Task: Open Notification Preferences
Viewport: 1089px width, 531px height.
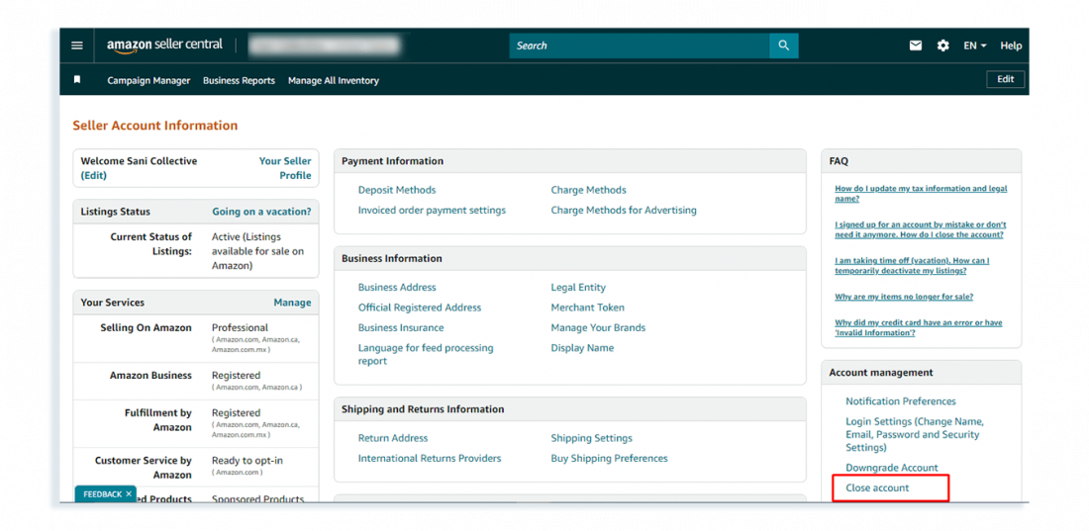Action: pos(901,401)
